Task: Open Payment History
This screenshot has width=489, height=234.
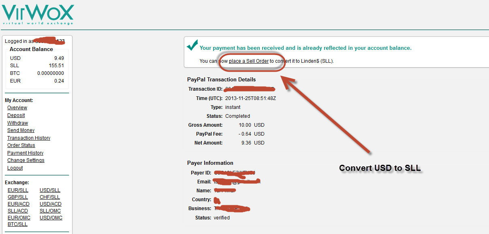Action: (25, 153)
